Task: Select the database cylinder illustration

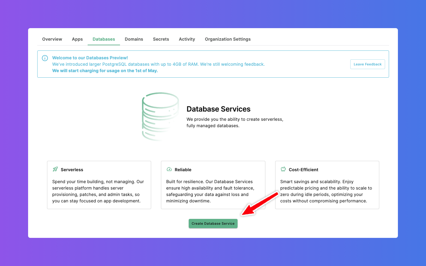Action: tap(160, 116)
